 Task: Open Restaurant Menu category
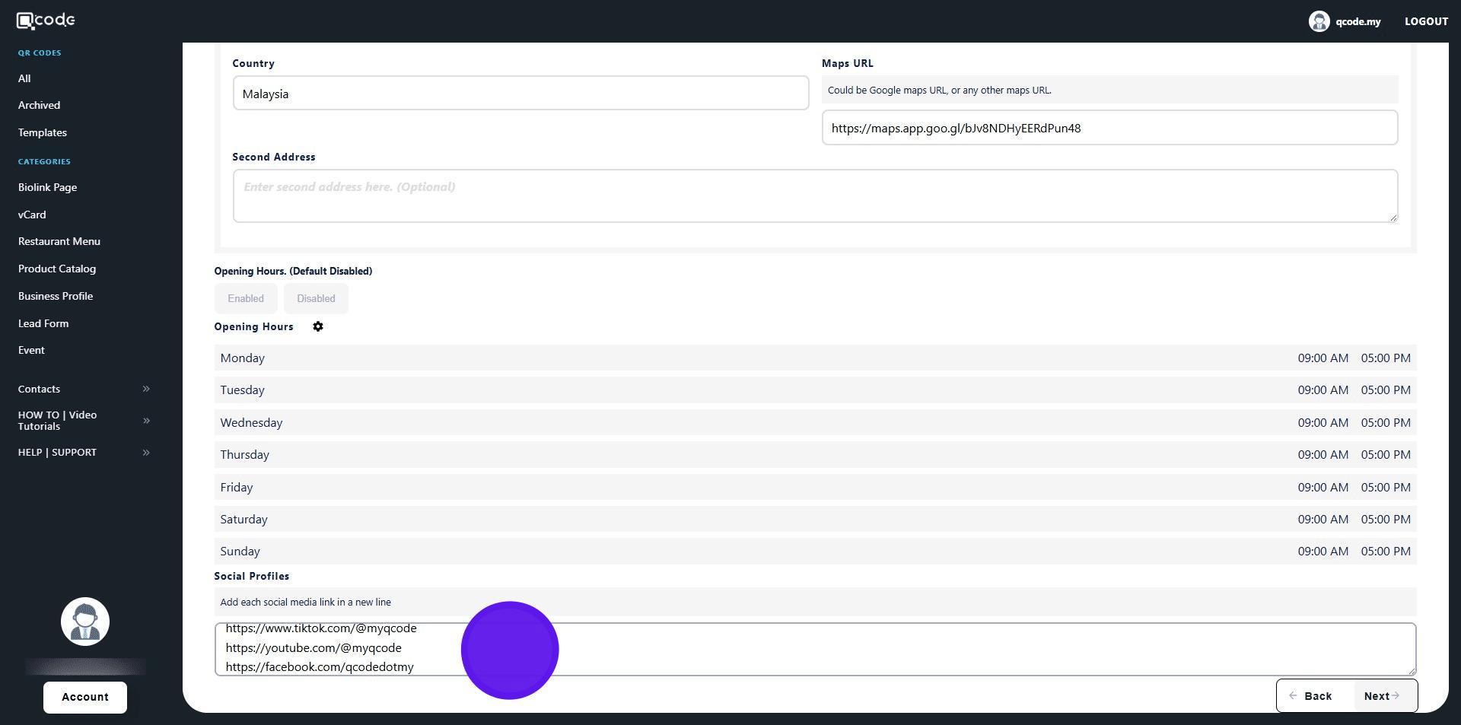tap(59, 241)
